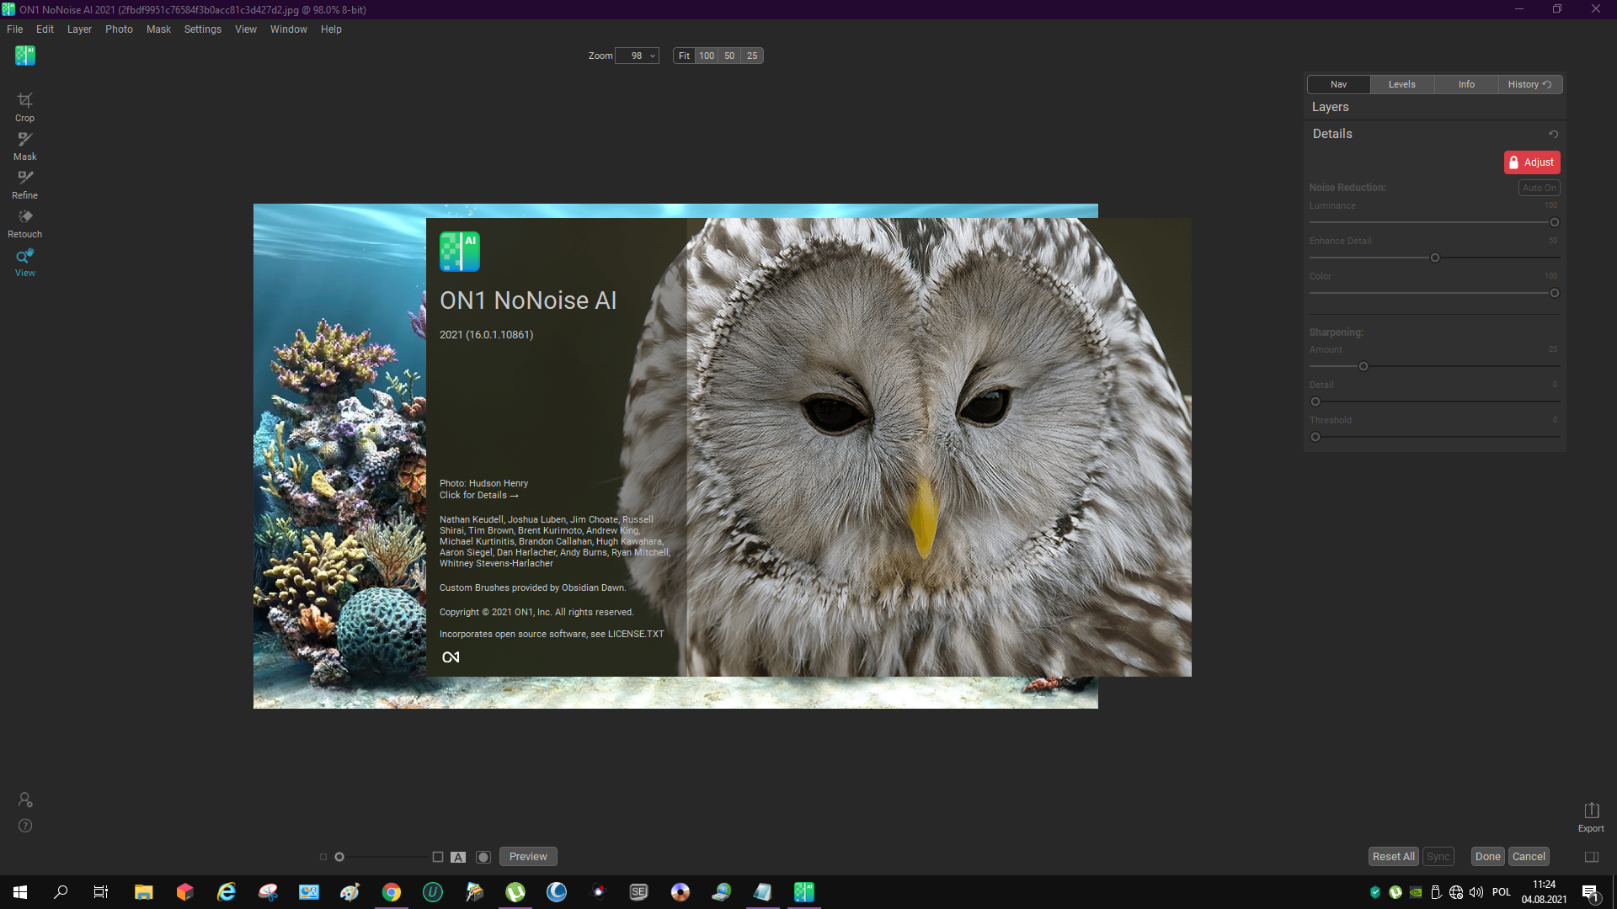Choose the Refine brush tool
Image resolution: width=1617 pixels, height=909 pixels.
tap(24, 184)
